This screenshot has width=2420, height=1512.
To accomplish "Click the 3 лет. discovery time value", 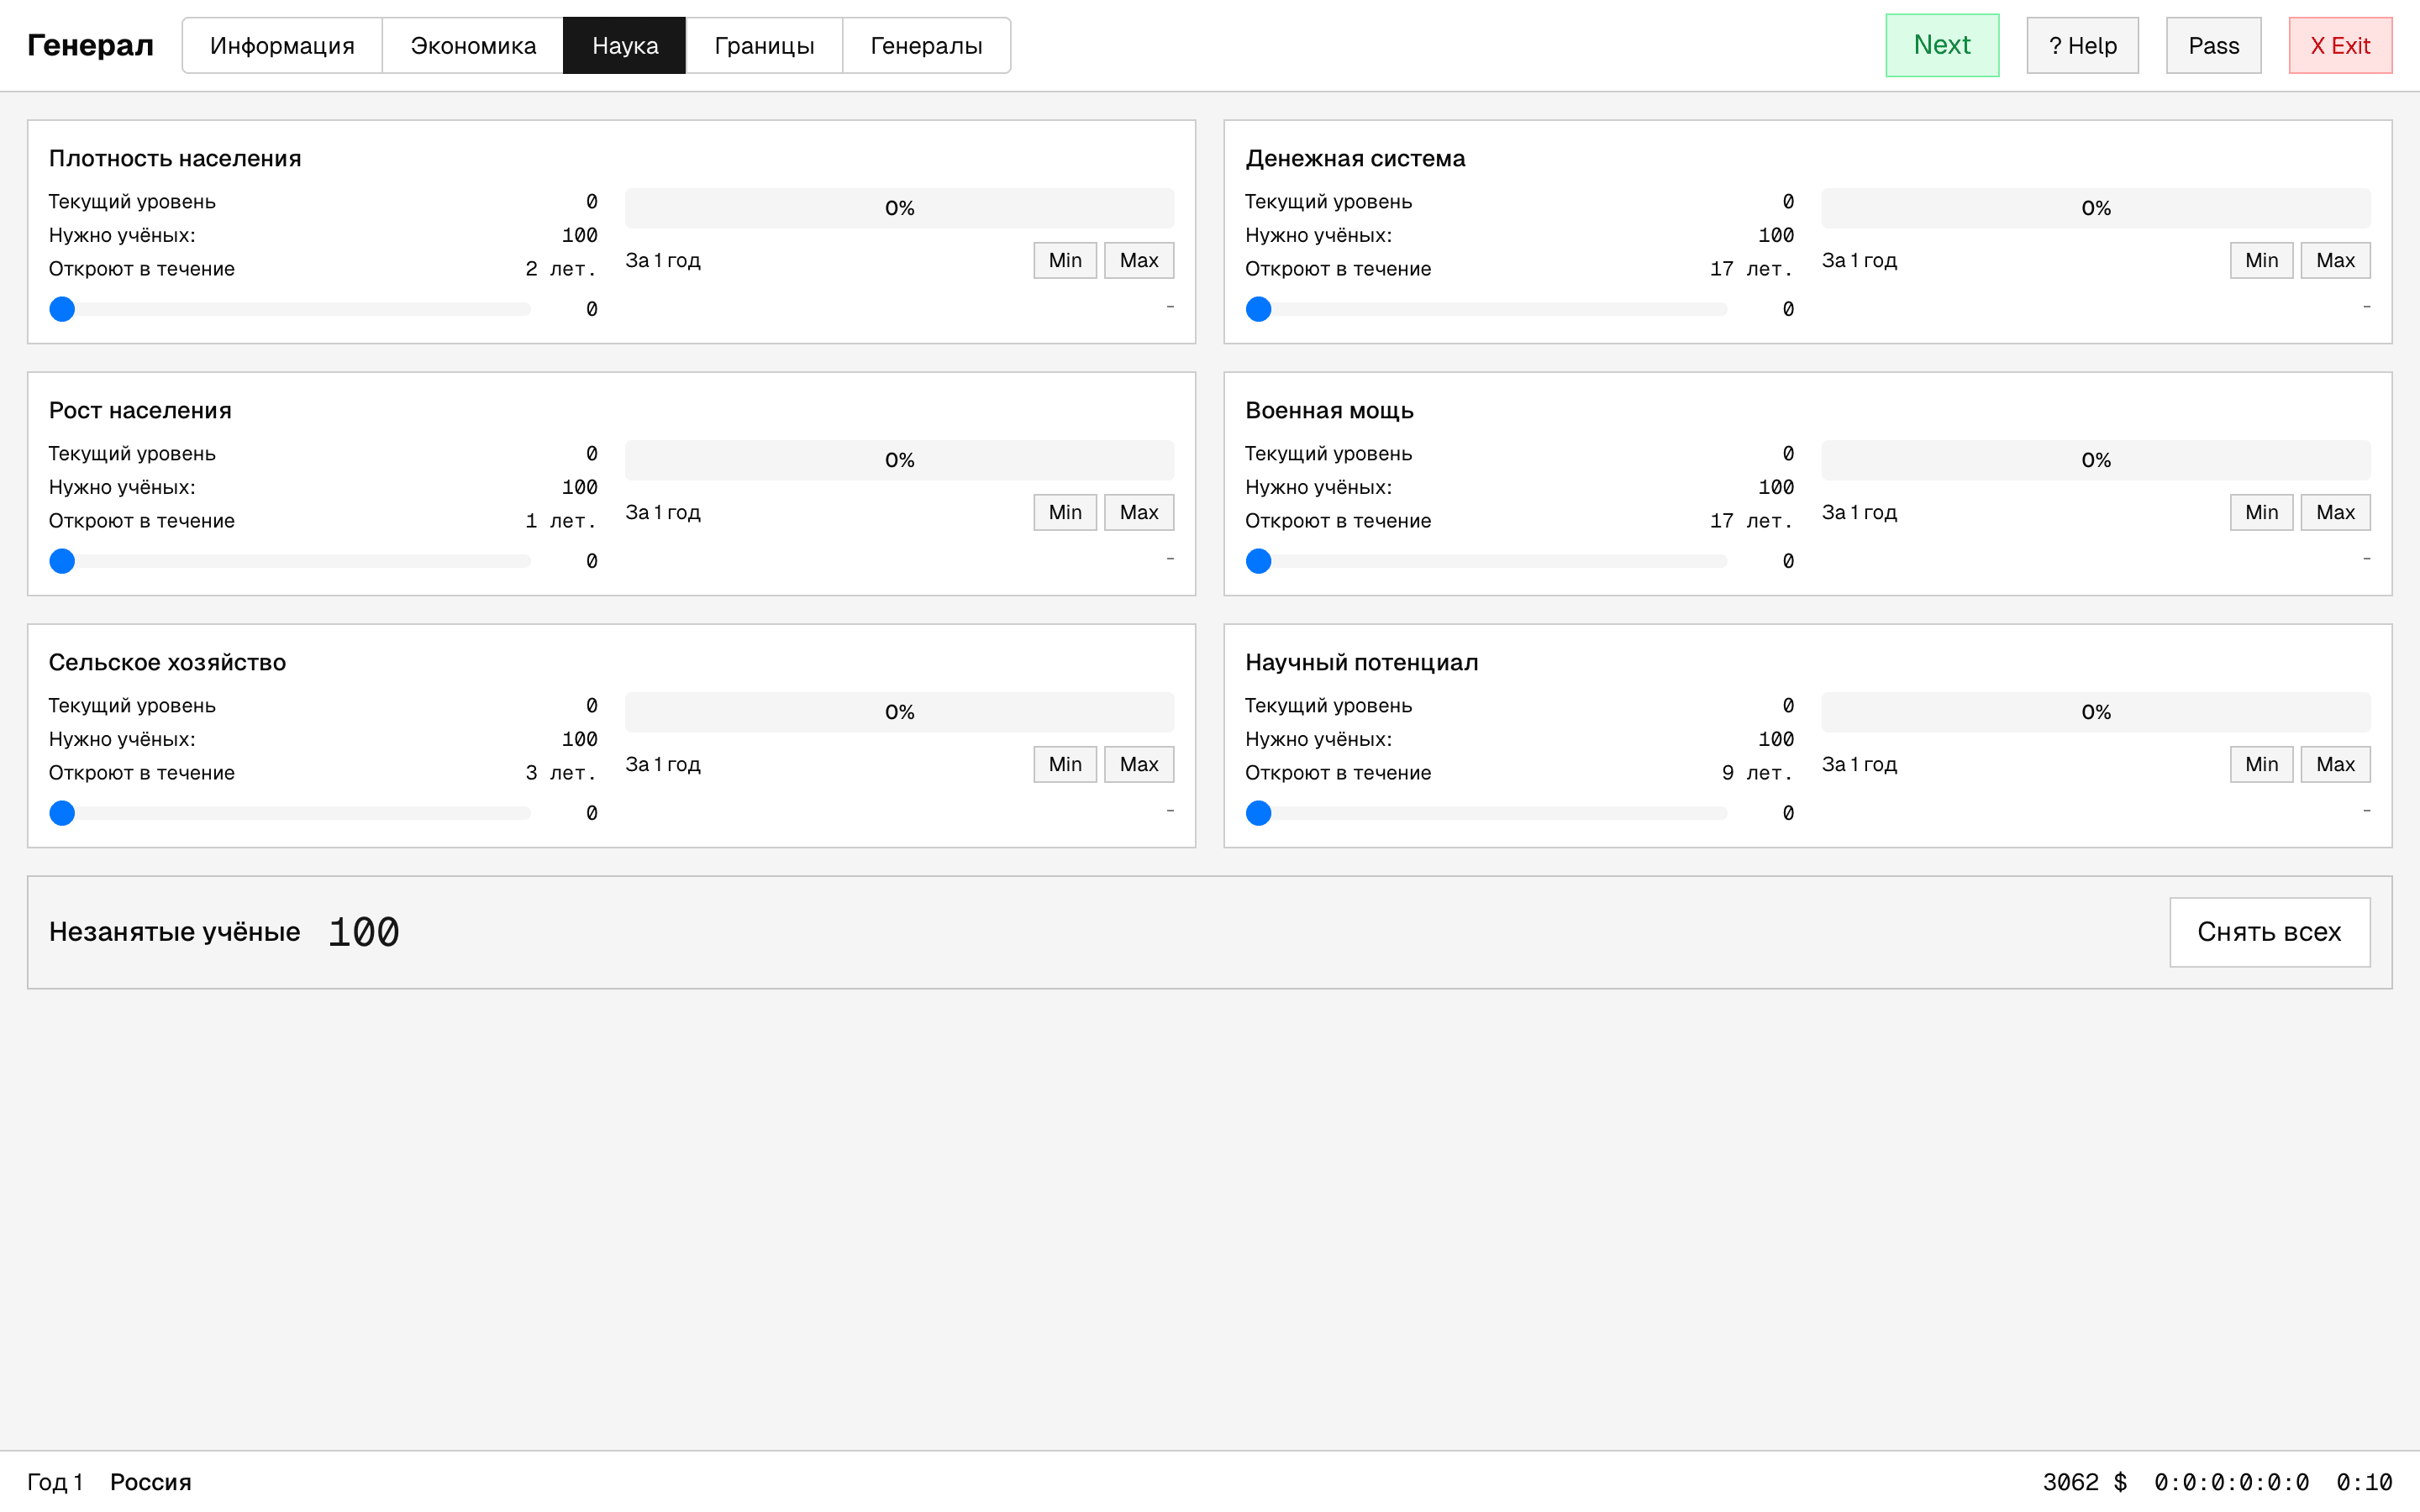I will (x=560, y=773).
